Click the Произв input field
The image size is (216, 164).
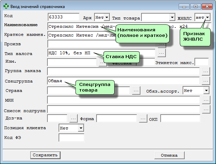point(101,44)
